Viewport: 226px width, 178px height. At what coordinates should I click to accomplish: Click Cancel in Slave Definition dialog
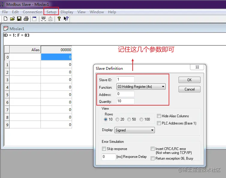[x=189, y=89]
